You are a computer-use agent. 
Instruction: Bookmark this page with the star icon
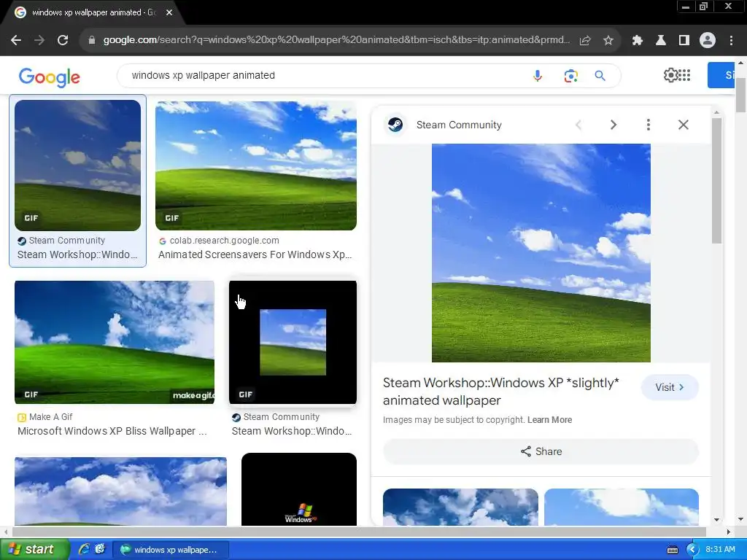tap(608, 40)
